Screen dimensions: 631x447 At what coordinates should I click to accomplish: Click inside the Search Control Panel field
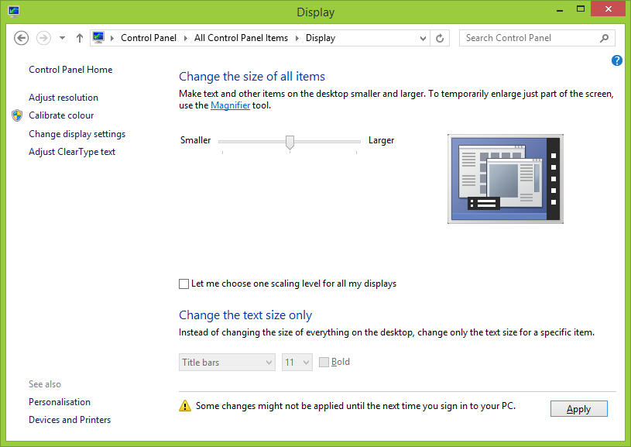pos(526,37)
